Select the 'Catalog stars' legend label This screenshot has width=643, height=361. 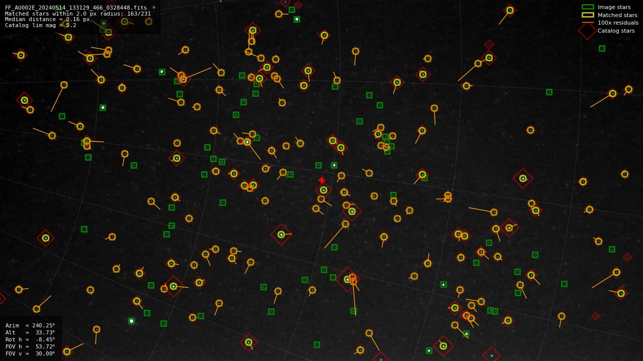click(x=616, y=31)
